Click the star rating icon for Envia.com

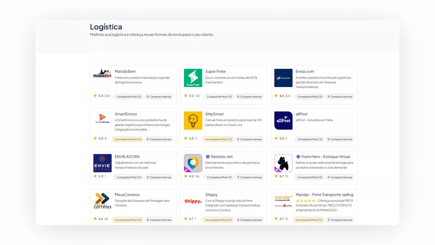pos(276,96)
